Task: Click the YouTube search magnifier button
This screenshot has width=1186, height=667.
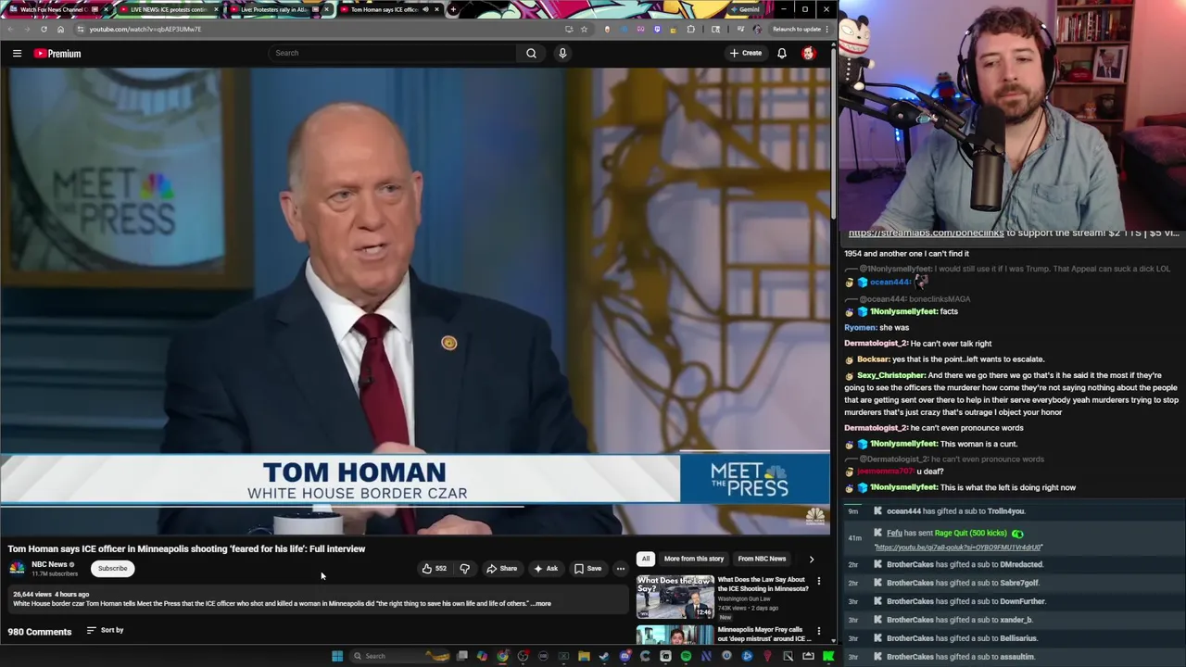Action: [x=531, y=53]
